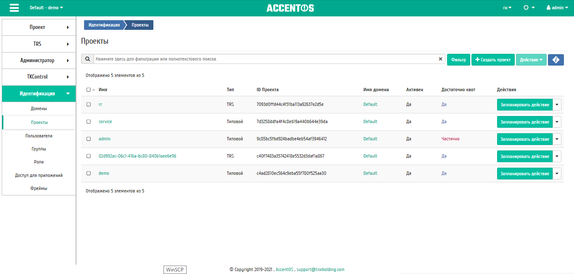Clear the search field with X icon
This screenshot has width=574, height=274.
(440, 59)
